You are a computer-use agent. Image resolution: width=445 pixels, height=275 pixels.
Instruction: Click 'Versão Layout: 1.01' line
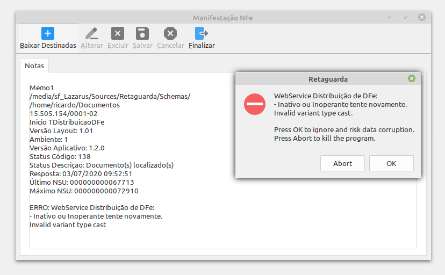point(61,131)
